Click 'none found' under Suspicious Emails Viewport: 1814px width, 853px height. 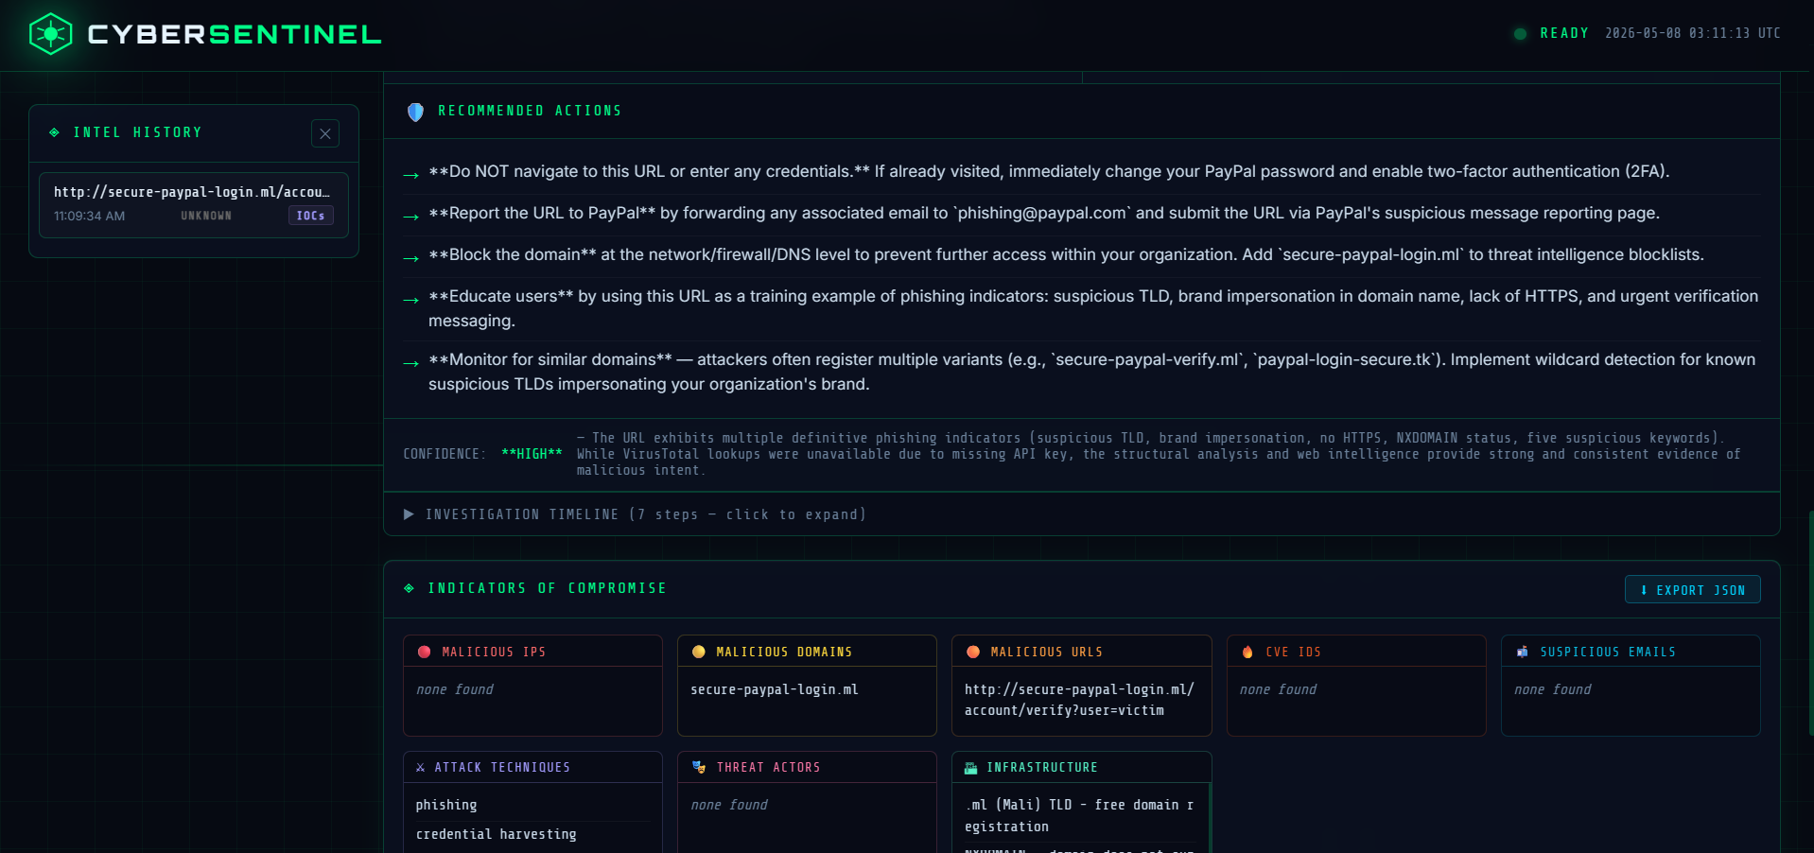[1552, 689]
